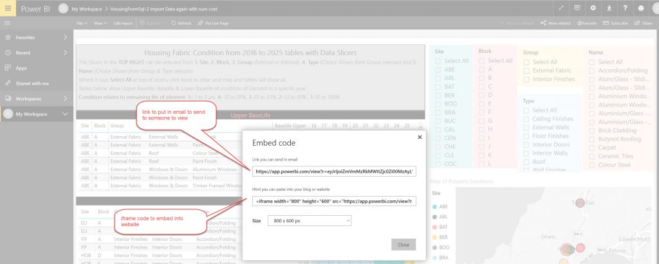Expand the Favorites chevron in sidebar

pyautogui.click(x=66, y=38)
